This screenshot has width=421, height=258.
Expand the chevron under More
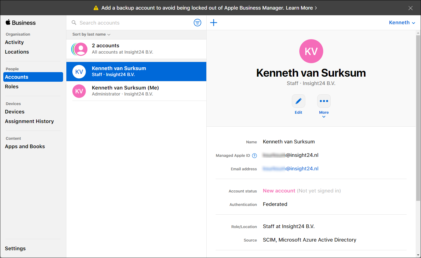[x=324, y=117]
